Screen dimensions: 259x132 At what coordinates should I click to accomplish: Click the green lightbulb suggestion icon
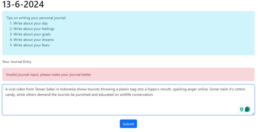coord(242,109)
